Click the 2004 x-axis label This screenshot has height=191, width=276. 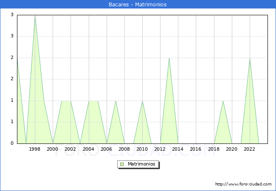pos(88,149)
